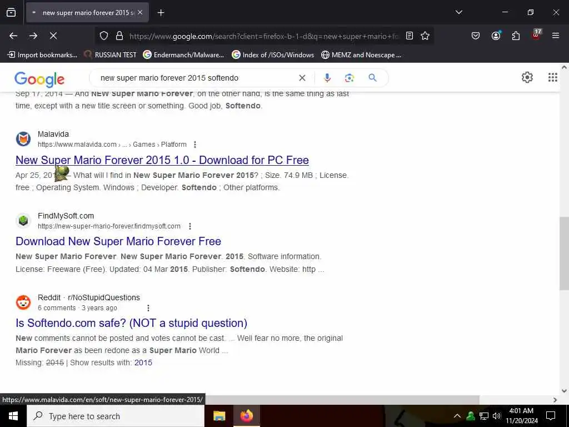This screenshot has height=427, width=569.
Task: Open Is Softendo.com safe Reddit link
Action: pyautogui.click(x=131, y=323)
